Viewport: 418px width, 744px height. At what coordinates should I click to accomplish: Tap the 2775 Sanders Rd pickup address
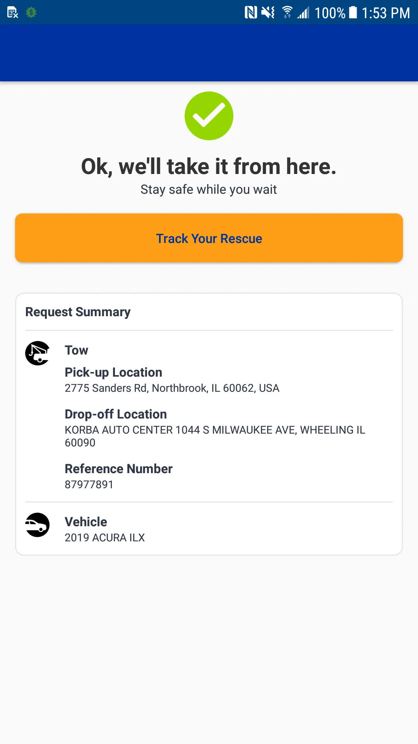[x=172, y=388]
